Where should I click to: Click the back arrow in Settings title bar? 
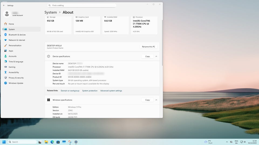tap(4, 5)
